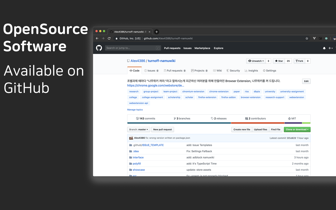Open Clone or download dropdown

coord(297,129)
